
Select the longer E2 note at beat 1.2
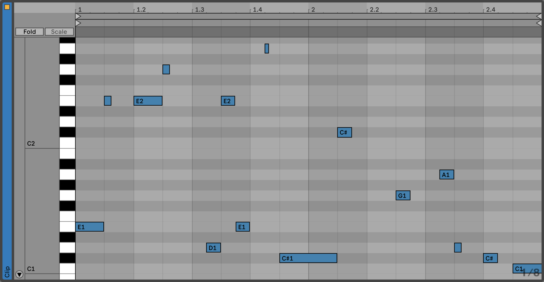click(148, 101)
